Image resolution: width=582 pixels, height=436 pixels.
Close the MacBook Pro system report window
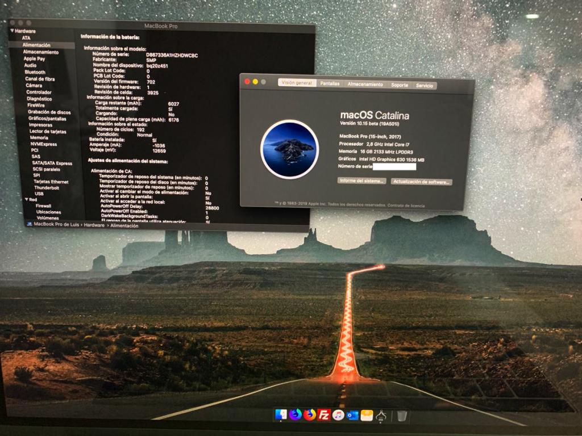point(13,22)
